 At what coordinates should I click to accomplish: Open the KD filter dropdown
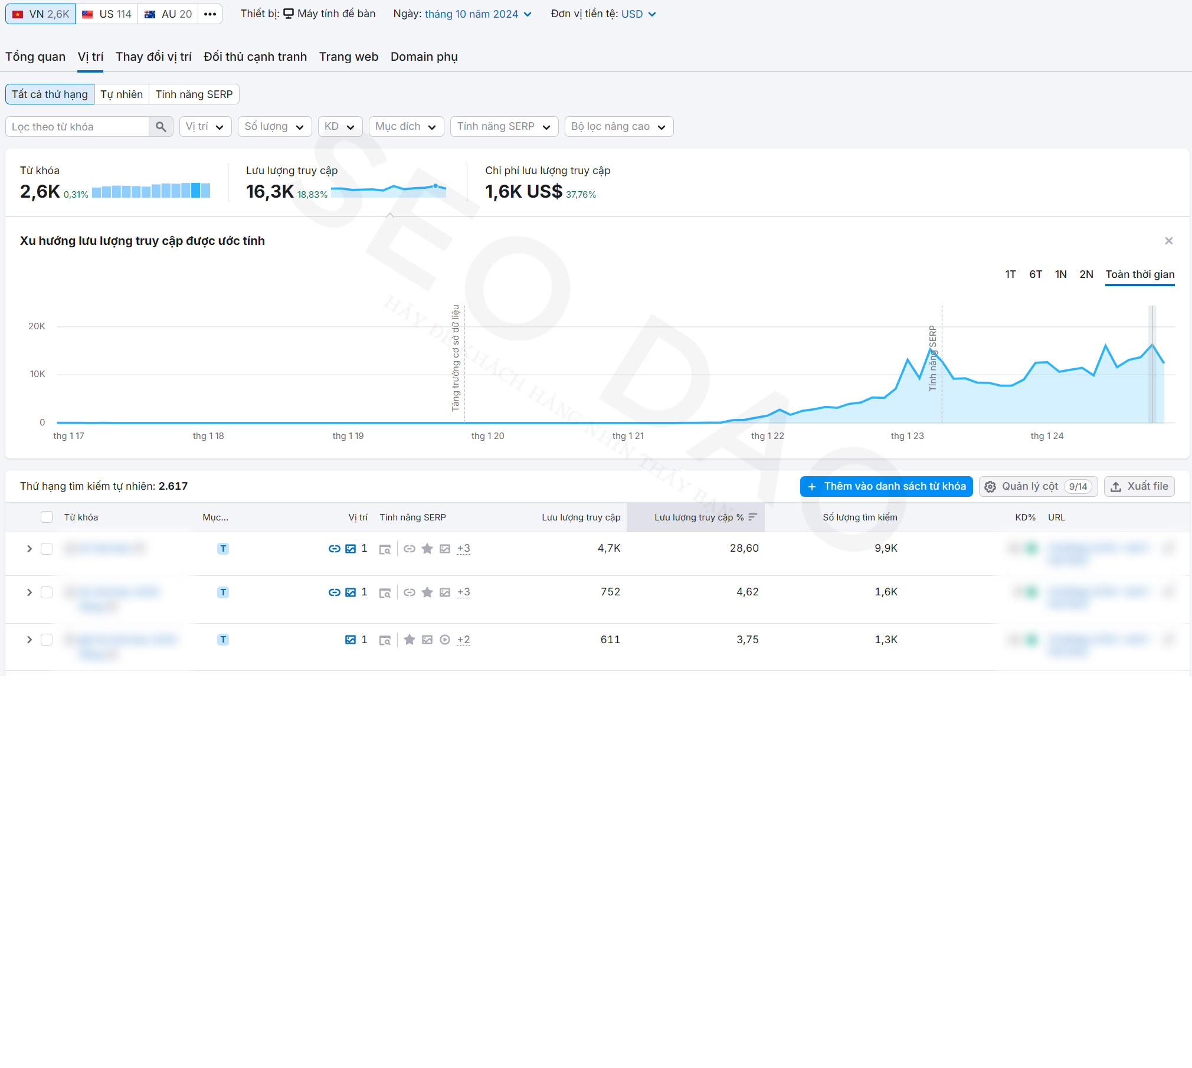340,127
